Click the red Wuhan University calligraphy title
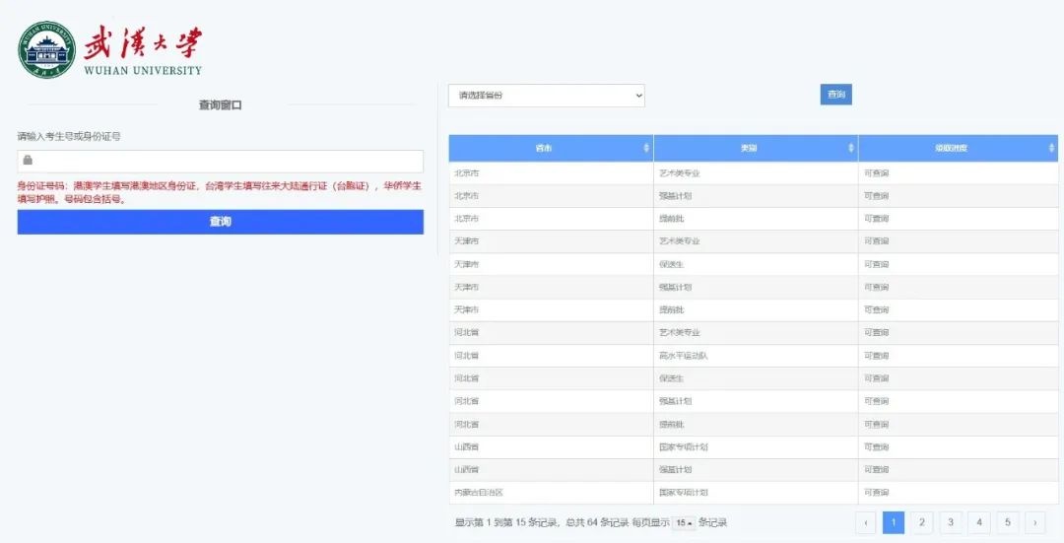Screen dimensions: 1064x543 tap(142, 43)
